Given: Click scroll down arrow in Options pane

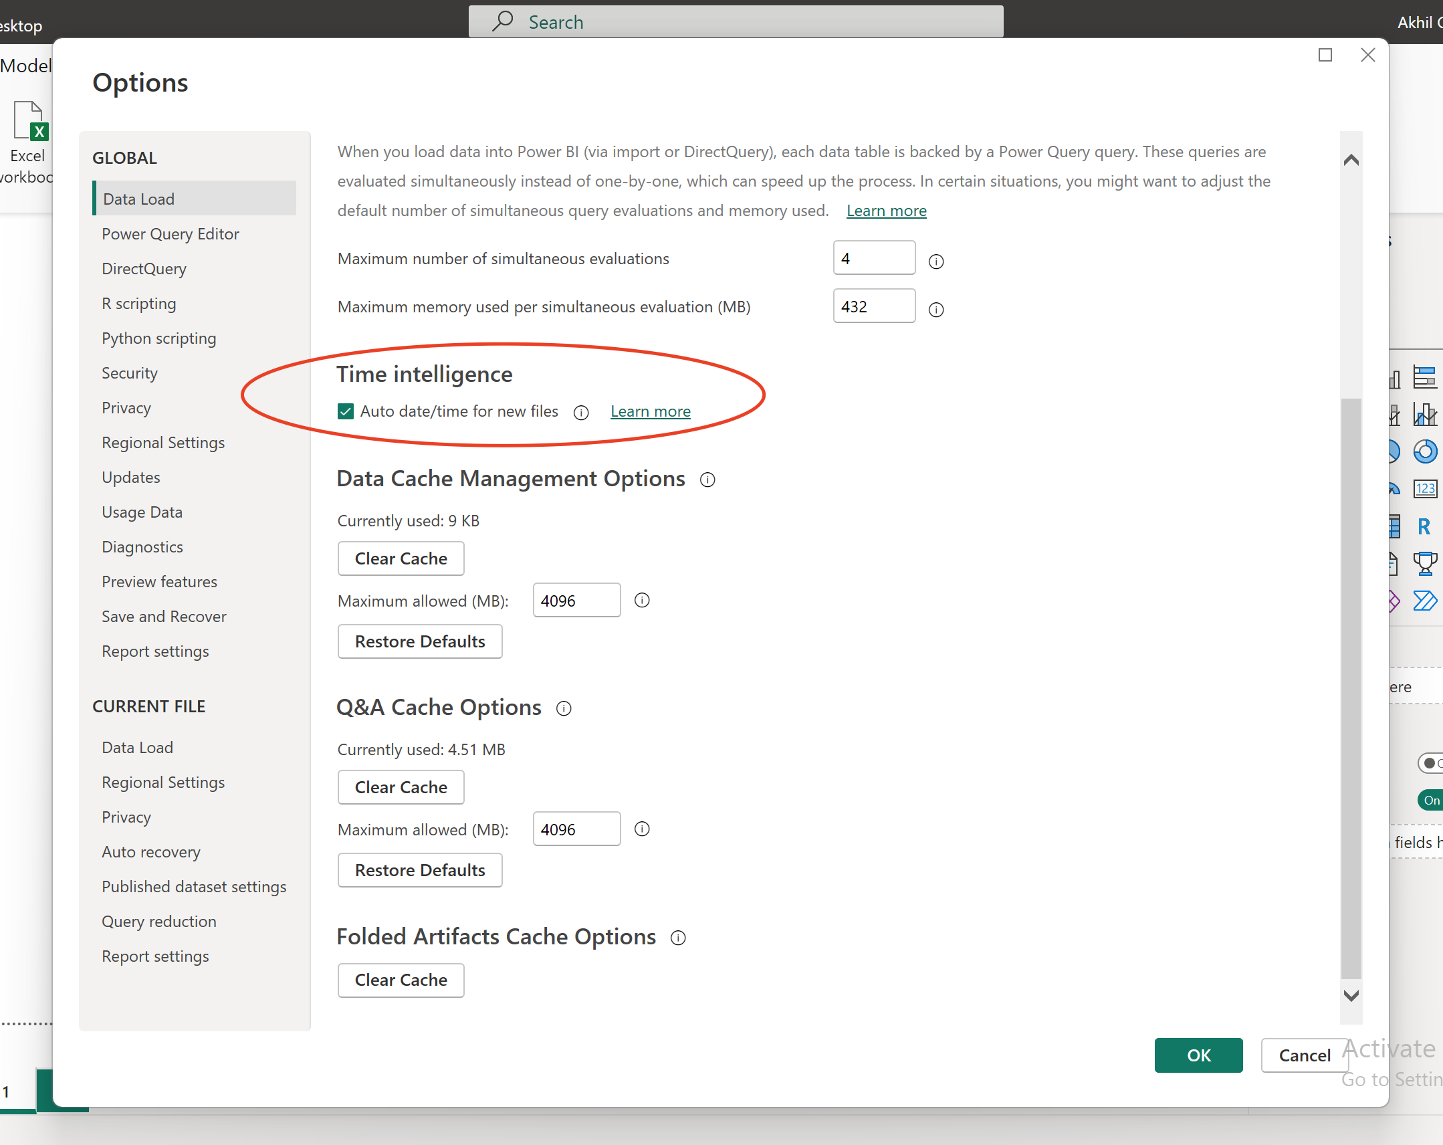Looking at the screenshot, I should (x=1351, y=996).
